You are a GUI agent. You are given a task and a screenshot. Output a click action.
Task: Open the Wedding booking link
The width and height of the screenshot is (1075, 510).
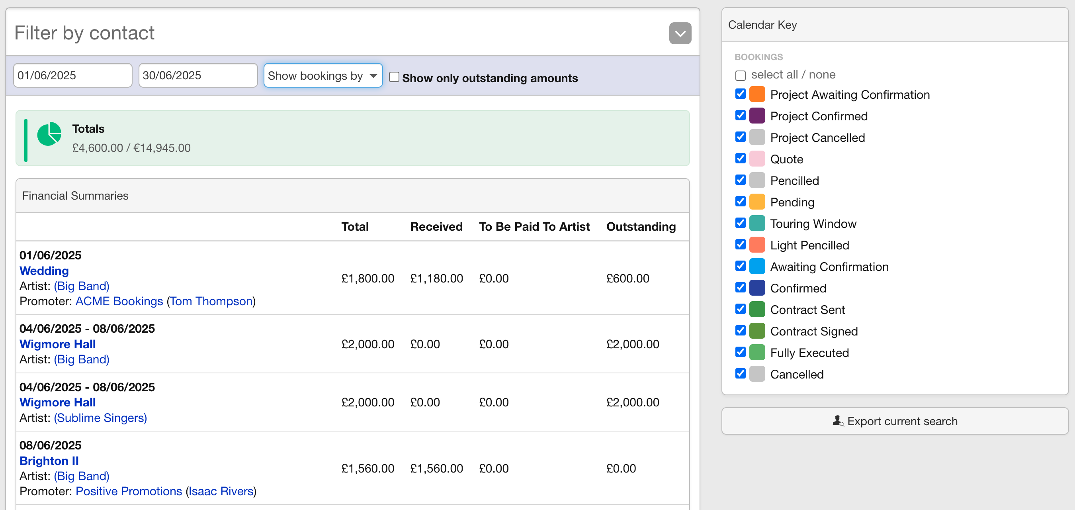pyautogui.click(x=44, y=271)
